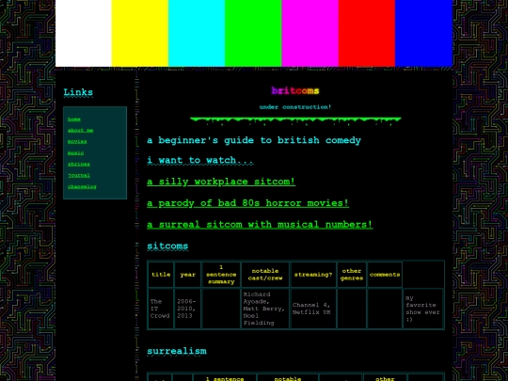The height and width of the screenshot is (381, 508).
Task: View the changelog link
Action: point(82,186)
